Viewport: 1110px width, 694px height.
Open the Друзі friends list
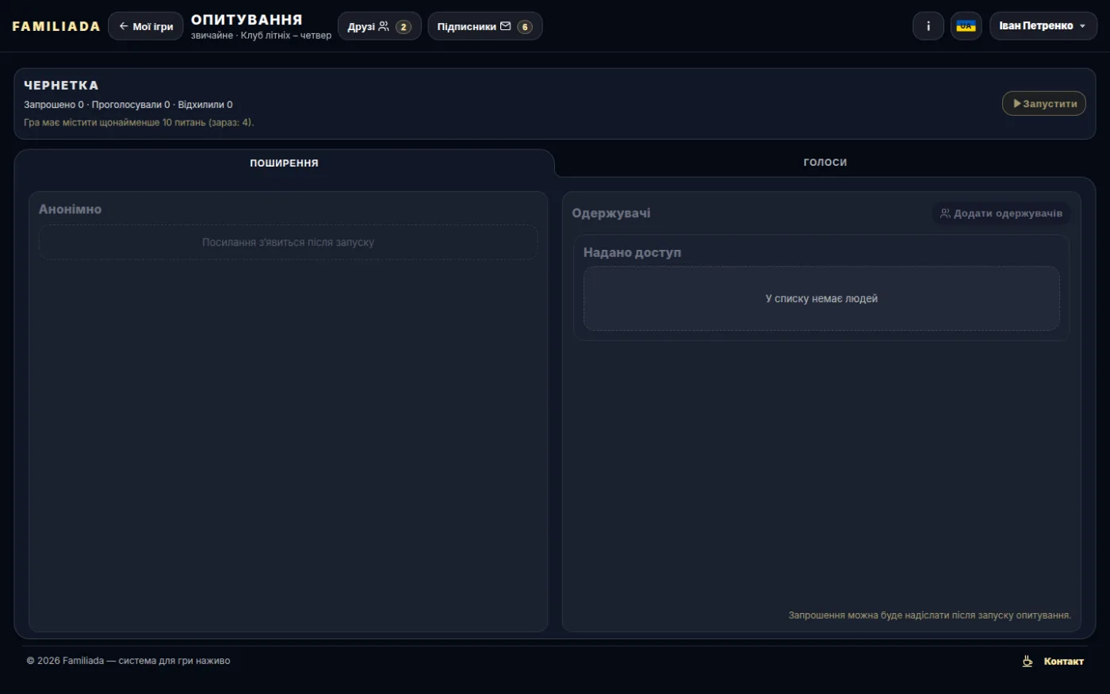[380, 26]
